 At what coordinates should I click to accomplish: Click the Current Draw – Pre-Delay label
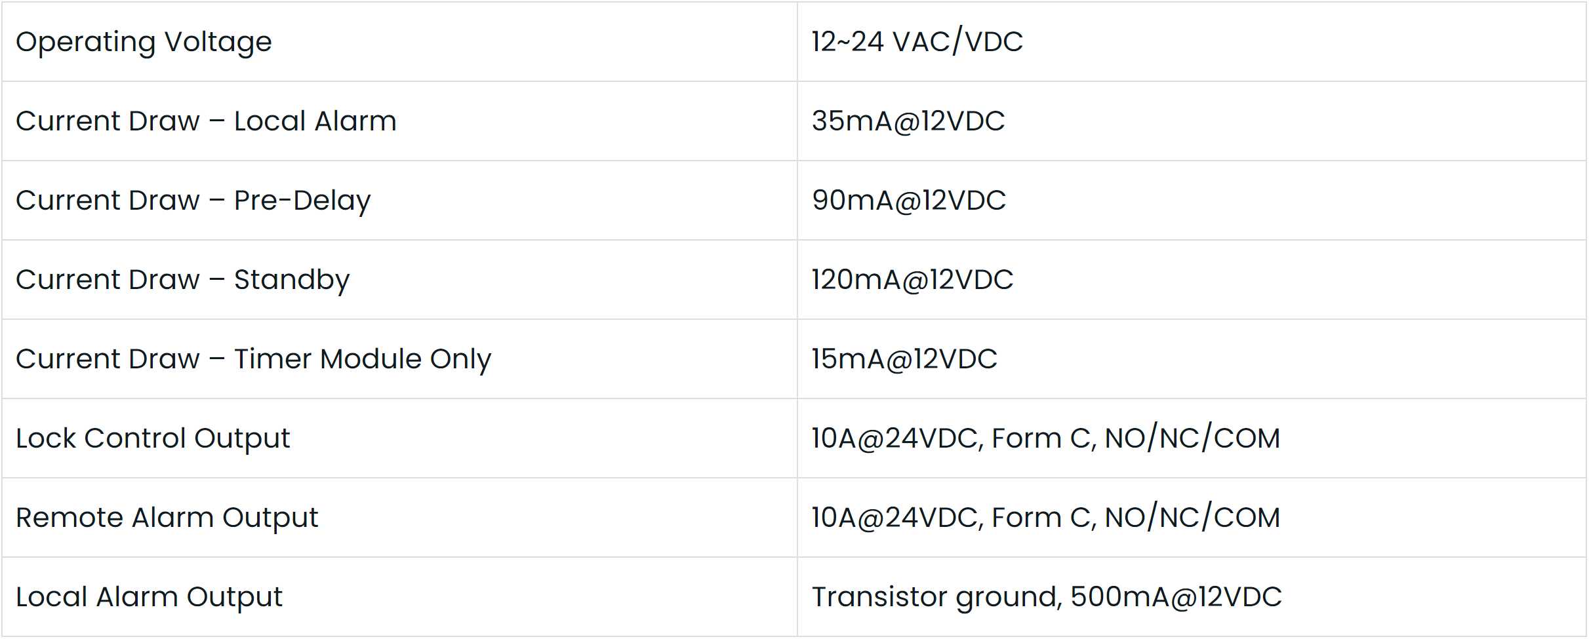tap(193, 201)
